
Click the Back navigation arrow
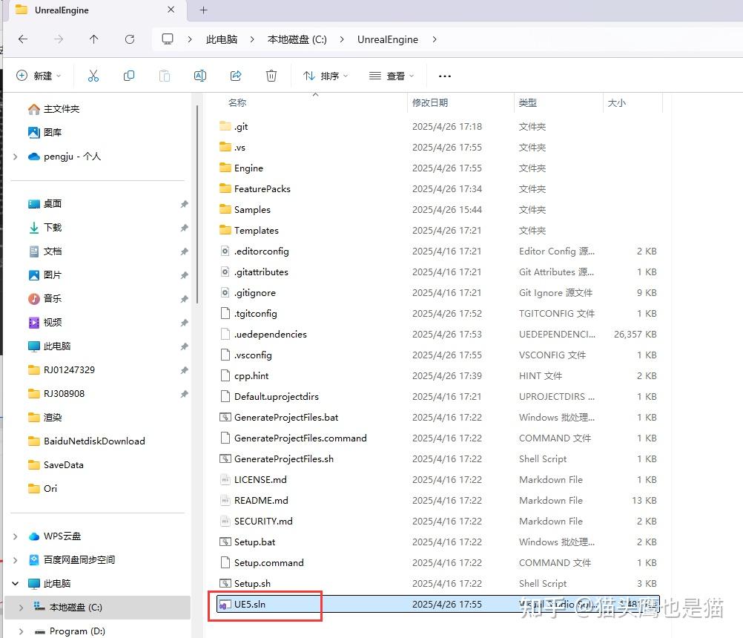(x=23, y=39)
